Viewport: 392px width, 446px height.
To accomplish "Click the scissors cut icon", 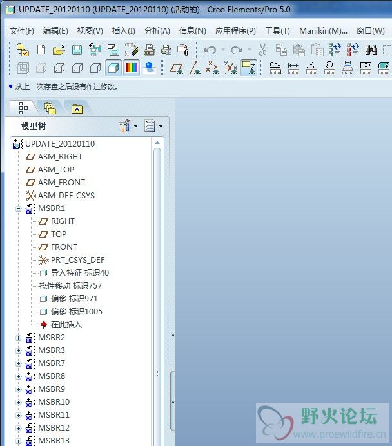I will pyautogui.click(x=263, y=50).
